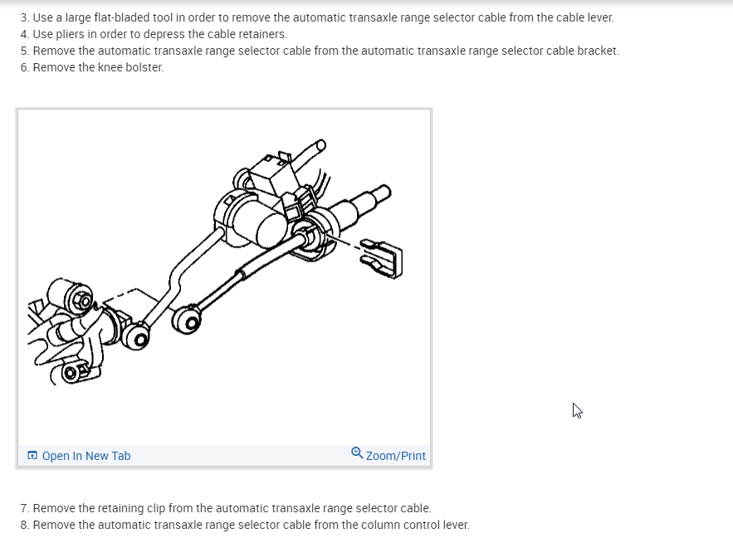The image size is (733, 543).
Task: Click the Open In New Tab window icon
Action: point(32,456)
